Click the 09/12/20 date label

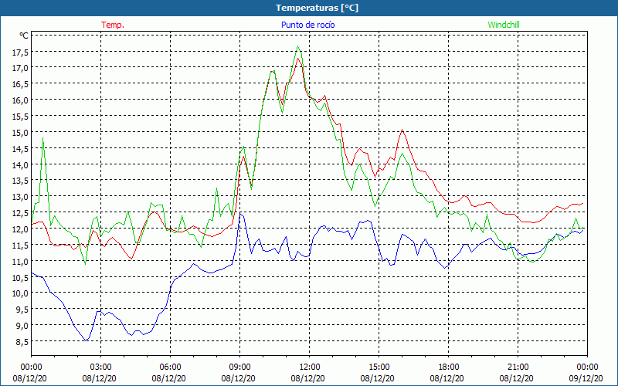[586, 378]
